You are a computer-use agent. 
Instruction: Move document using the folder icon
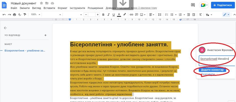(x=47, y=3)
